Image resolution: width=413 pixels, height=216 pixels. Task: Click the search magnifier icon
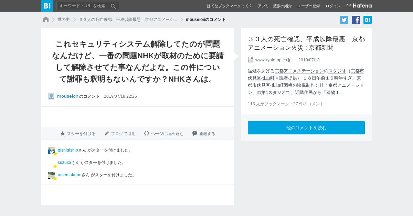click(x=113, y=6)
